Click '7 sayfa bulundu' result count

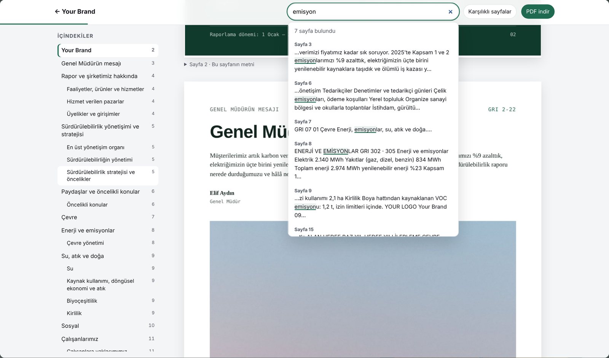pyautogui.click(x=315, y=31)
